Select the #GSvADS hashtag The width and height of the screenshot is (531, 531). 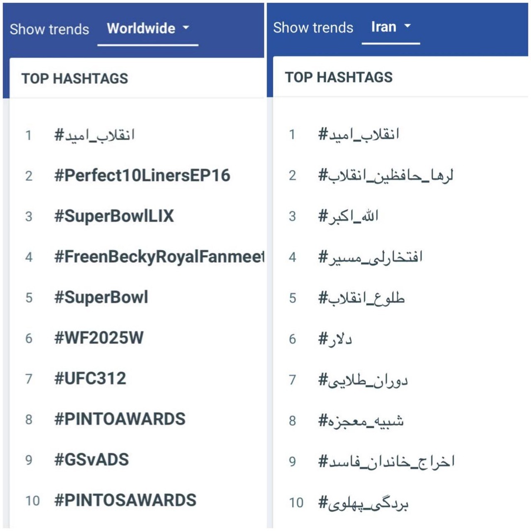91,460
